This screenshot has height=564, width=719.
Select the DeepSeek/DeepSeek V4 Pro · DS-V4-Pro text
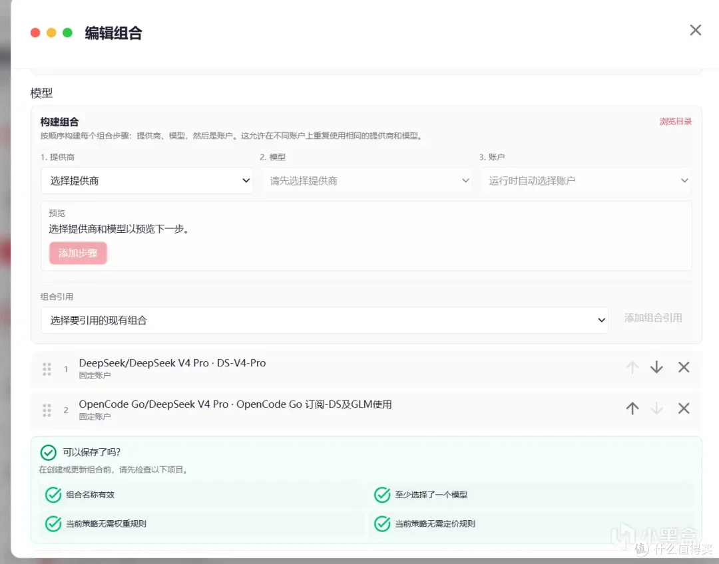tap(172, 363)
